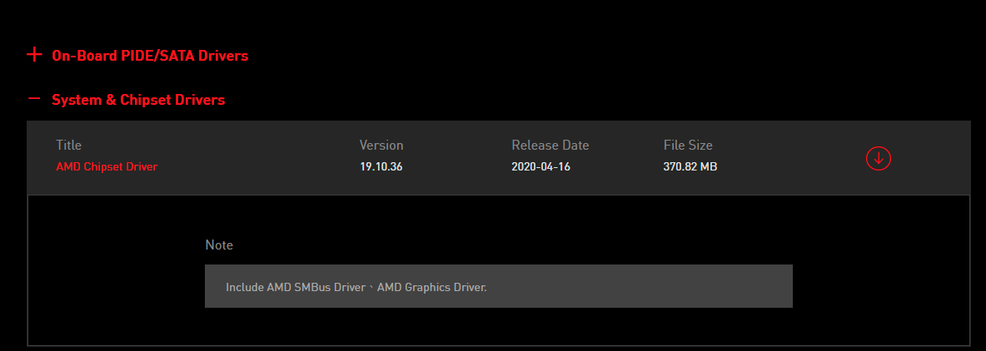Image resolution: width=986 pixels, height=351 pixels.
Task: Select the file size 370.82 MB
Action: pos(690,167)
